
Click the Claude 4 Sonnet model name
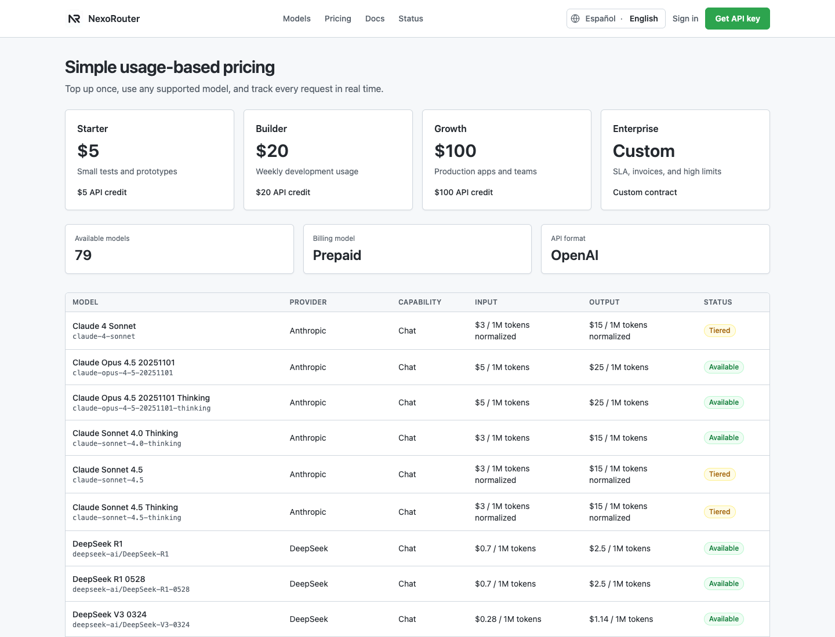(104, 326)
